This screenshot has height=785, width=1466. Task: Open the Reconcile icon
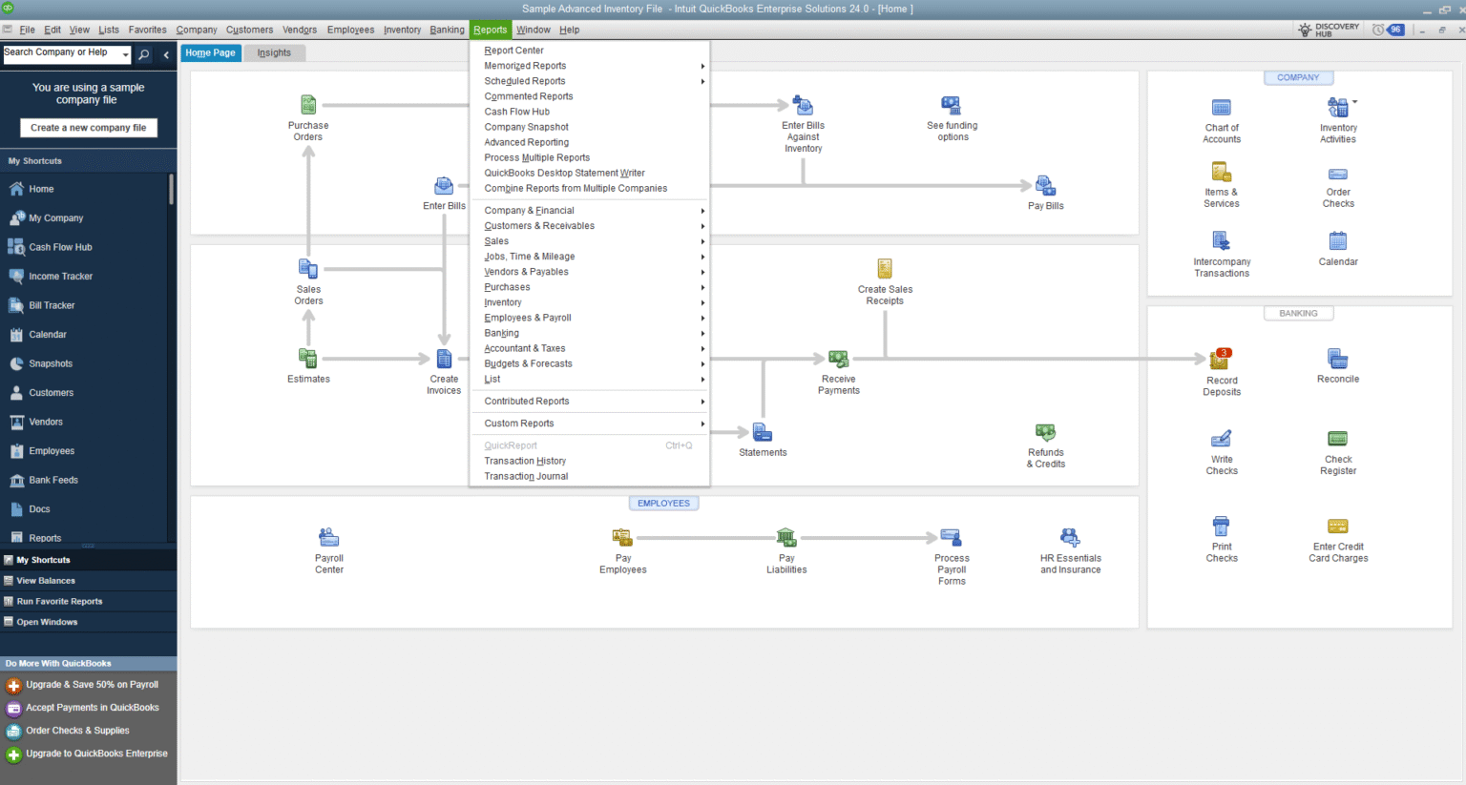(x=1337, y=359)
